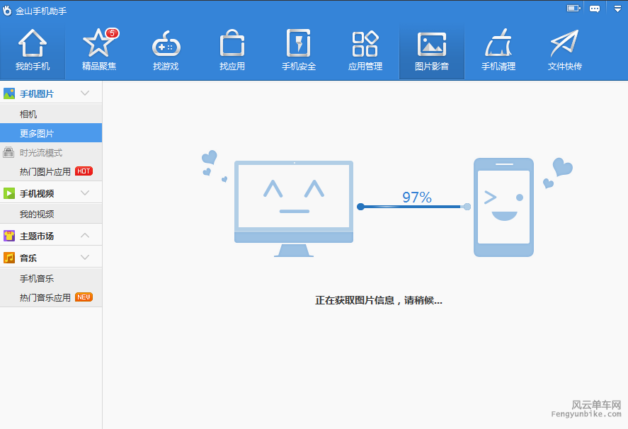The image size is (628, 429).
Task: Open 我的视频 in the sidebar
Action: tap(37, 214)
